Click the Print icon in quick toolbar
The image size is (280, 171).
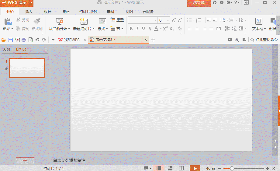(x=24, y=40)
